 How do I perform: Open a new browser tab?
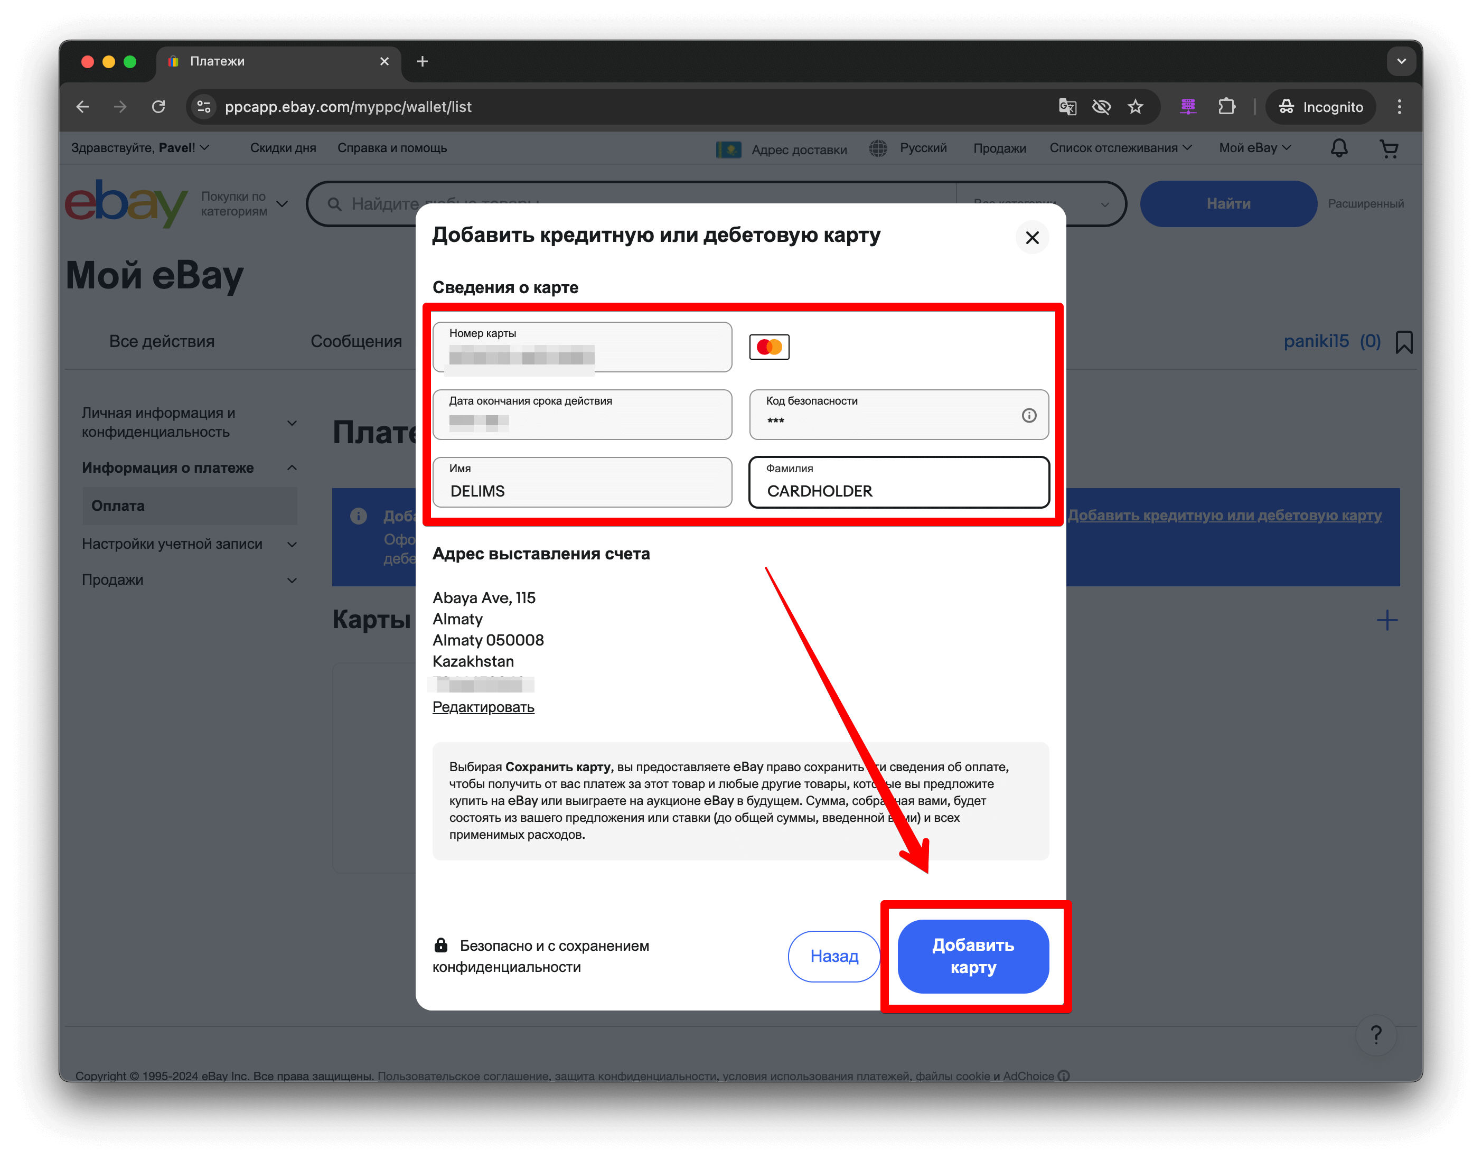tap(423, 61)
